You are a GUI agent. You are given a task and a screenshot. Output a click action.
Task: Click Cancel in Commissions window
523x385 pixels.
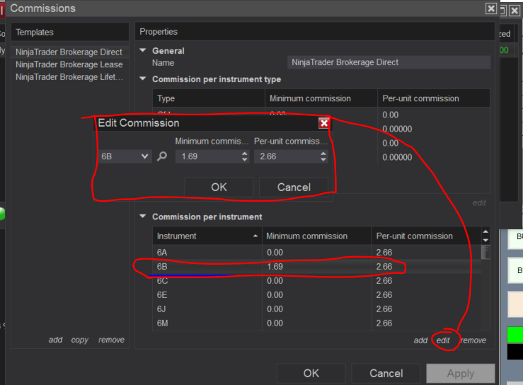(x=386, y=374)
